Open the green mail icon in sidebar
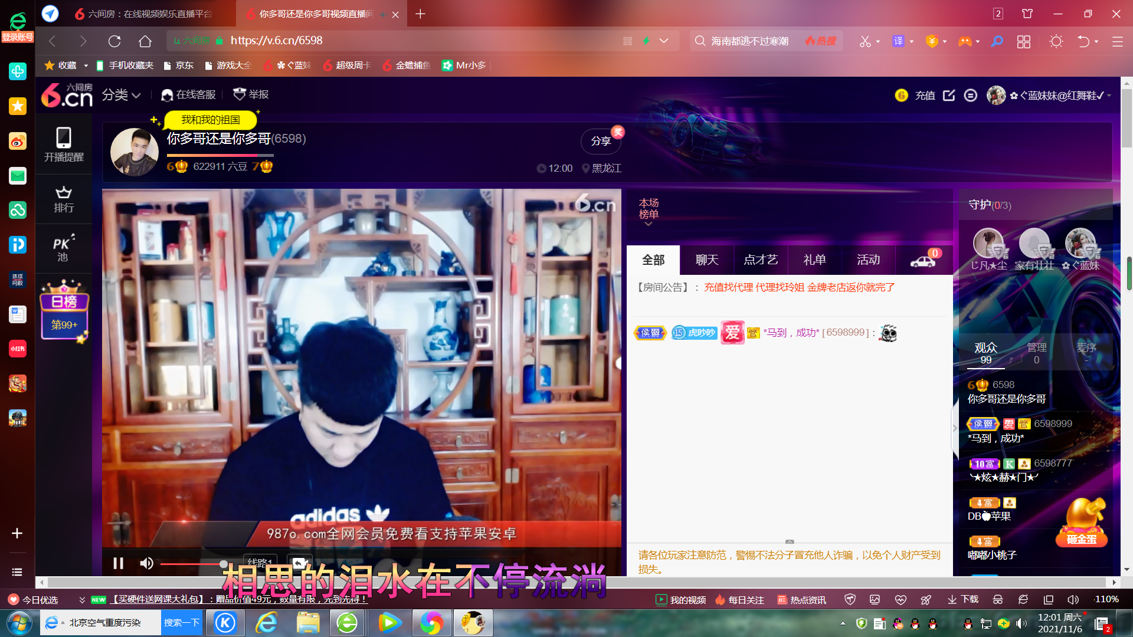 tap(18, 176)
